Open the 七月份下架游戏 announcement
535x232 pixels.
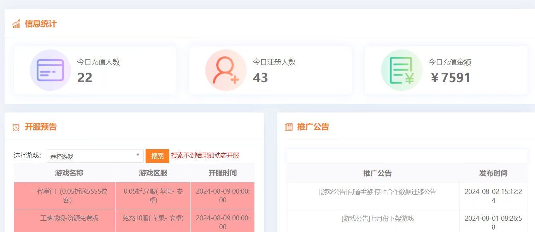pyautogui.click(x=377, y=218)
